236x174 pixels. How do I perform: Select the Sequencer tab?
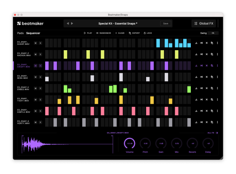click(x=33, y=33)
